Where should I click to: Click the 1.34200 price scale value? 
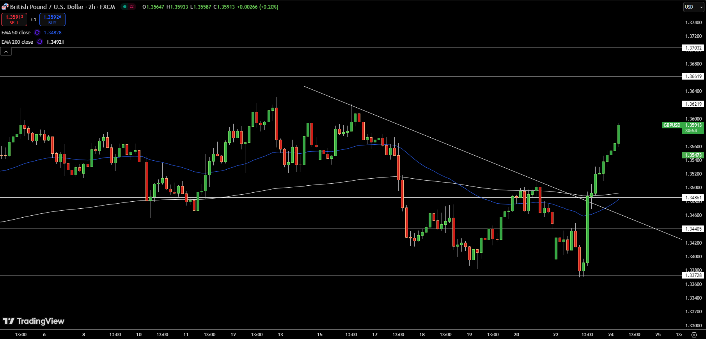coord(694,243)
